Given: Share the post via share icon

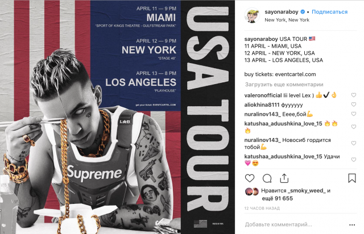Looking at the screenshot, I should pos(284,178).
